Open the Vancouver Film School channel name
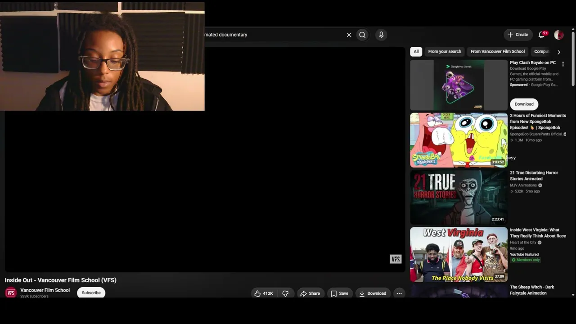The height and width of the screenshot is (324, 576). click(x=45, y=290)
